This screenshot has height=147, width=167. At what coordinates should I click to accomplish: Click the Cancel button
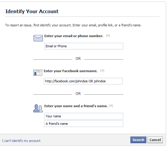click(155, 140)
